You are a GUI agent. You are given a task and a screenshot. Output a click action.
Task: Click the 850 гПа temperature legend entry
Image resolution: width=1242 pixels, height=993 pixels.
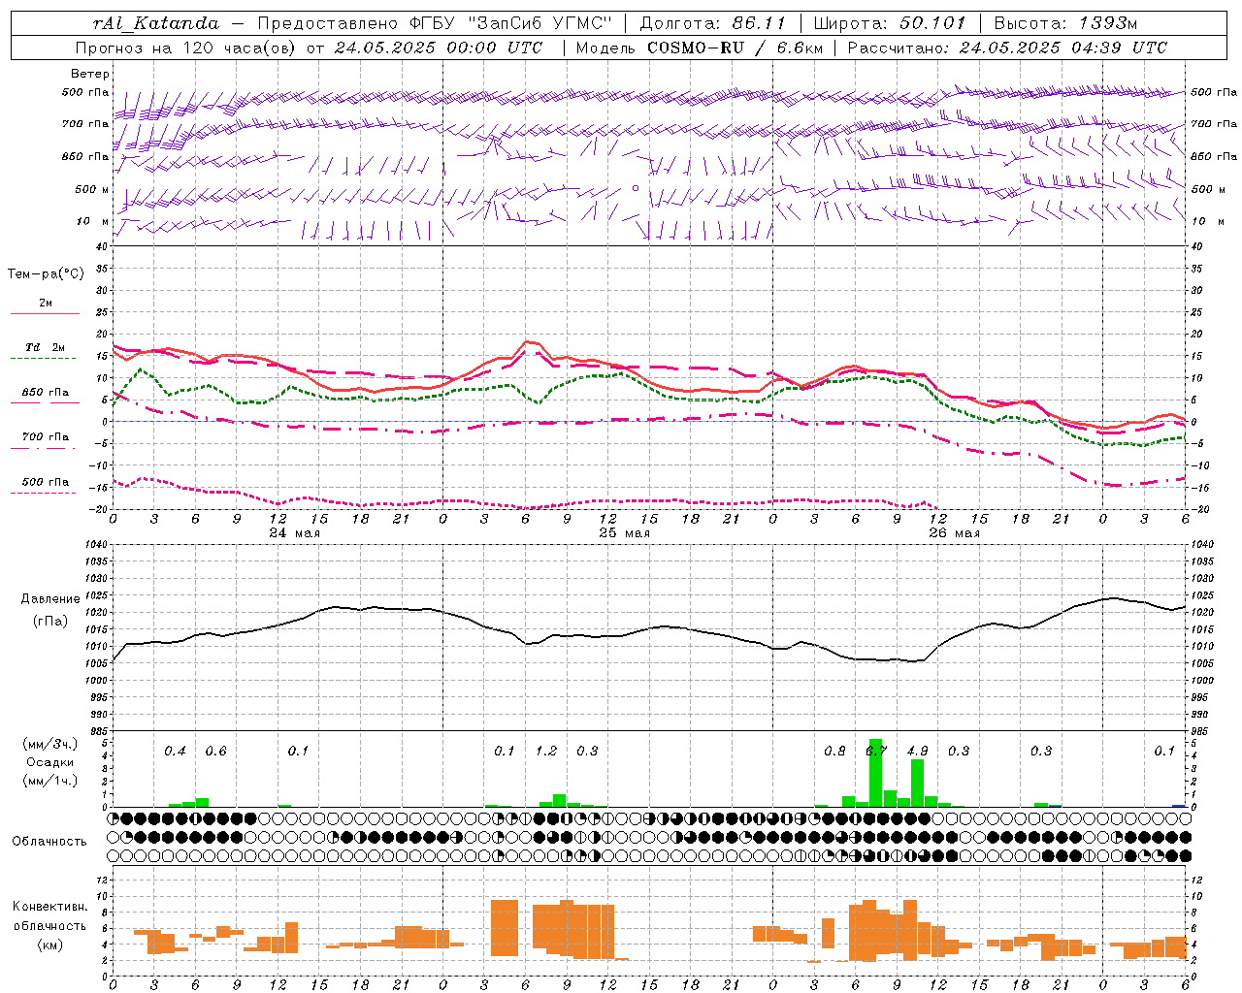[46, 397]
